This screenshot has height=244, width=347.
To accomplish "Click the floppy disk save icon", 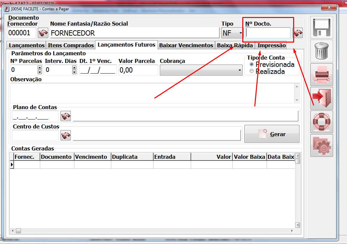I will [x=321, y=28].
